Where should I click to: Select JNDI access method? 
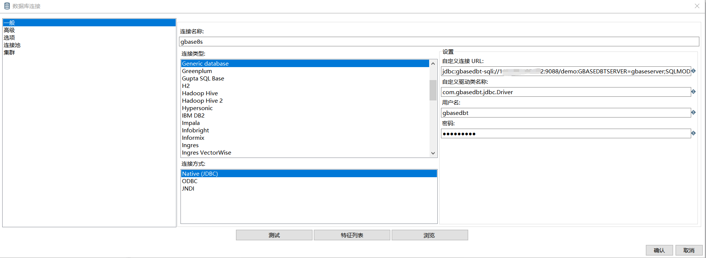[x=309, y=188]
